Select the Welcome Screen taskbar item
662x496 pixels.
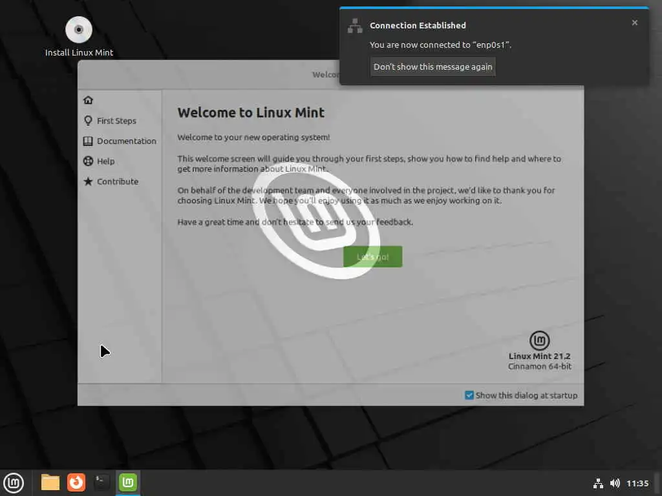pos(128,482)
